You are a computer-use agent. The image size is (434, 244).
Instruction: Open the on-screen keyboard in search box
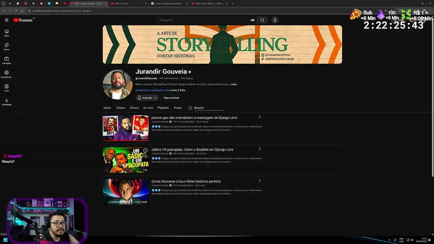point(253,20)
